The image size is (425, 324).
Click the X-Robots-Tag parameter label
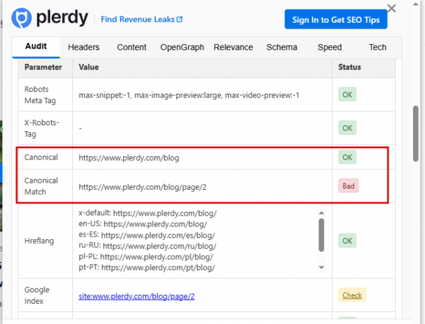[41, 128]
